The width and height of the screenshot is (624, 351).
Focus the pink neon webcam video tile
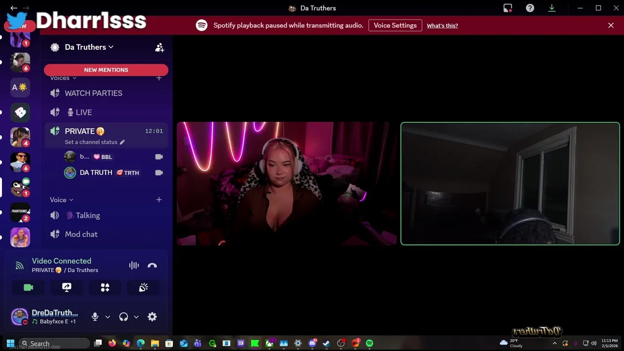(287, 184)
